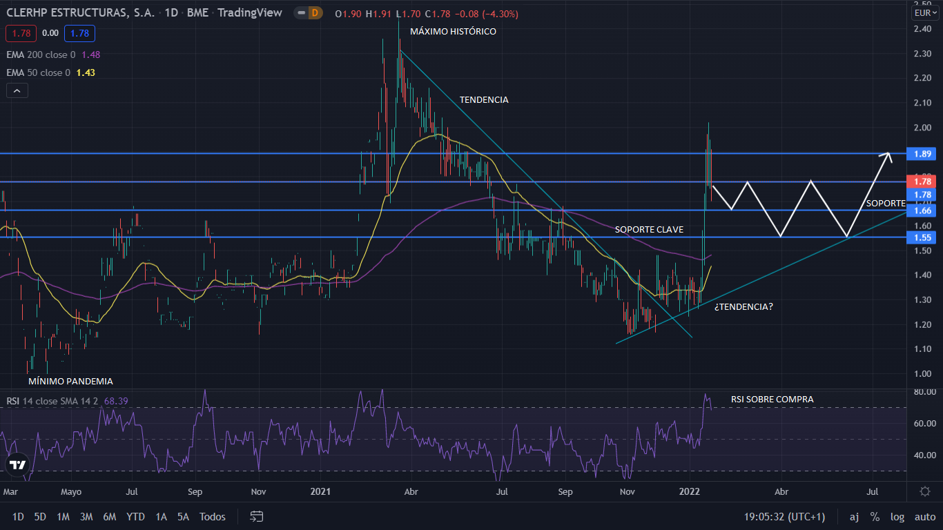Switch to the 6M time range

pyautogui.click(x=109, y=516)
